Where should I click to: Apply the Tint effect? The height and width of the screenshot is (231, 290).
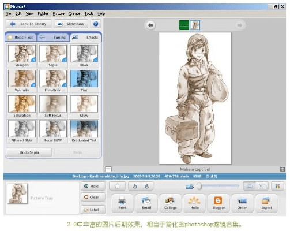pyautogui.click(x=84, y=81)
